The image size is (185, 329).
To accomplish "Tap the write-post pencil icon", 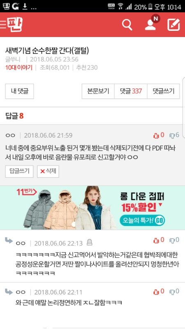I will (x=173, y=25).
